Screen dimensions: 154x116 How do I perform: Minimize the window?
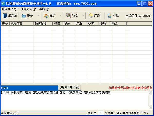click(x=139, y=4)
